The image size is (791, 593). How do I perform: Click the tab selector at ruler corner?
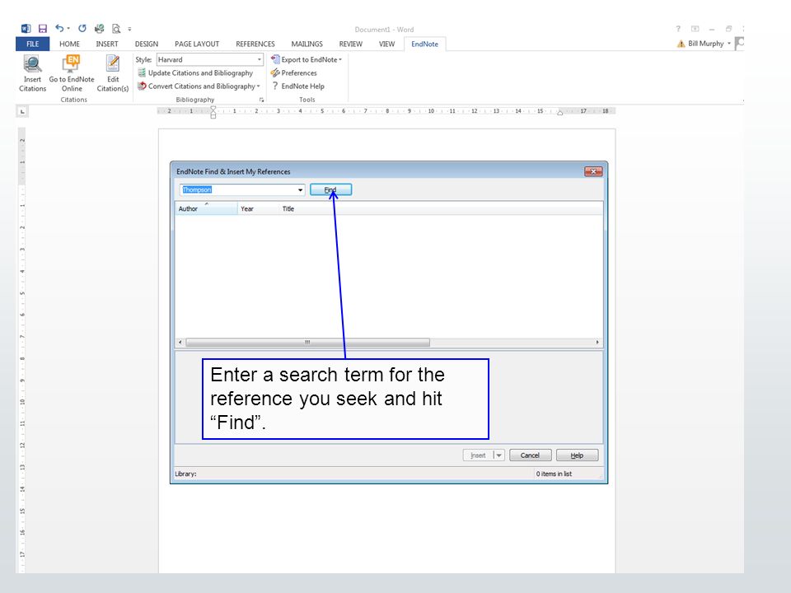coord(22,111)
